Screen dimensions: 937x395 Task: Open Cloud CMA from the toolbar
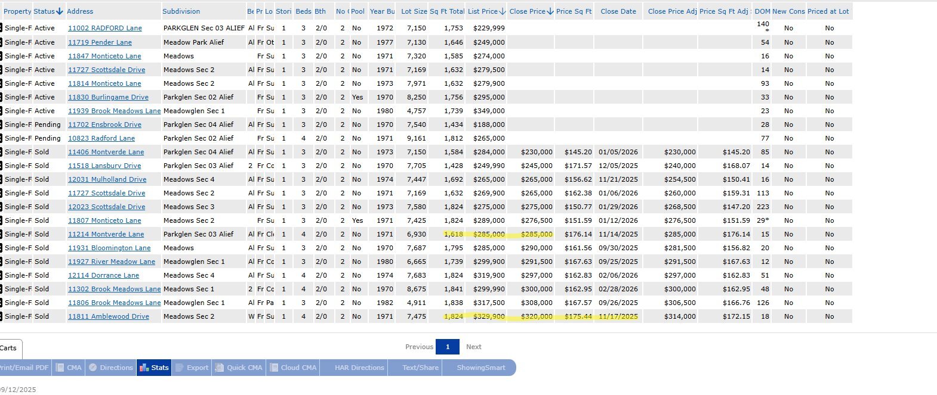click(x=293, y=368)
